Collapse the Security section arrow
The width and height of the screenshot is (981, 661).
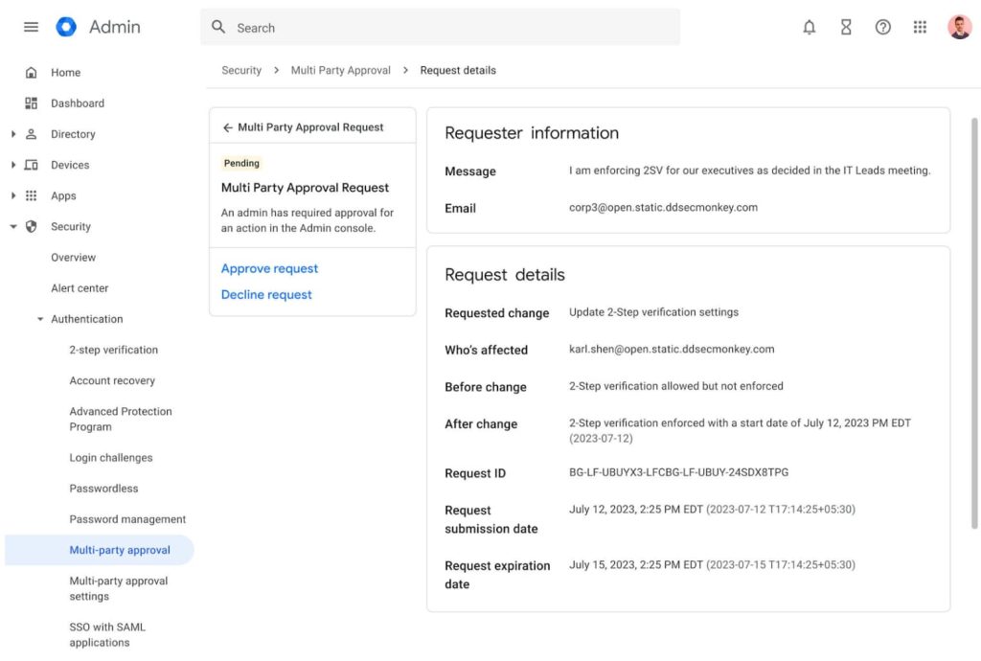tap(13, 227)
